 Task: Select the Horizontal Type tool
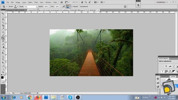pyautogui.click(x=3, y=60)
